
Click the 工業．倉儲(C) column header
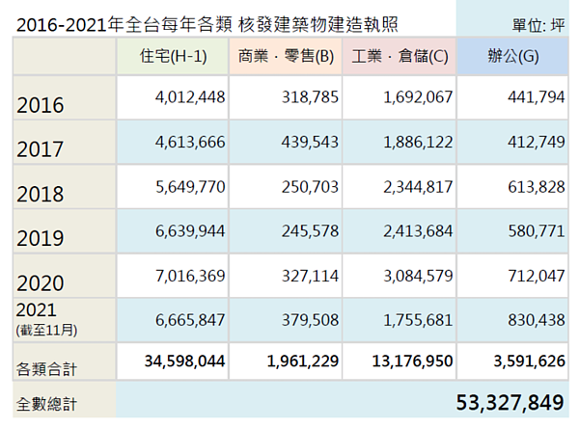coord(399,57)
